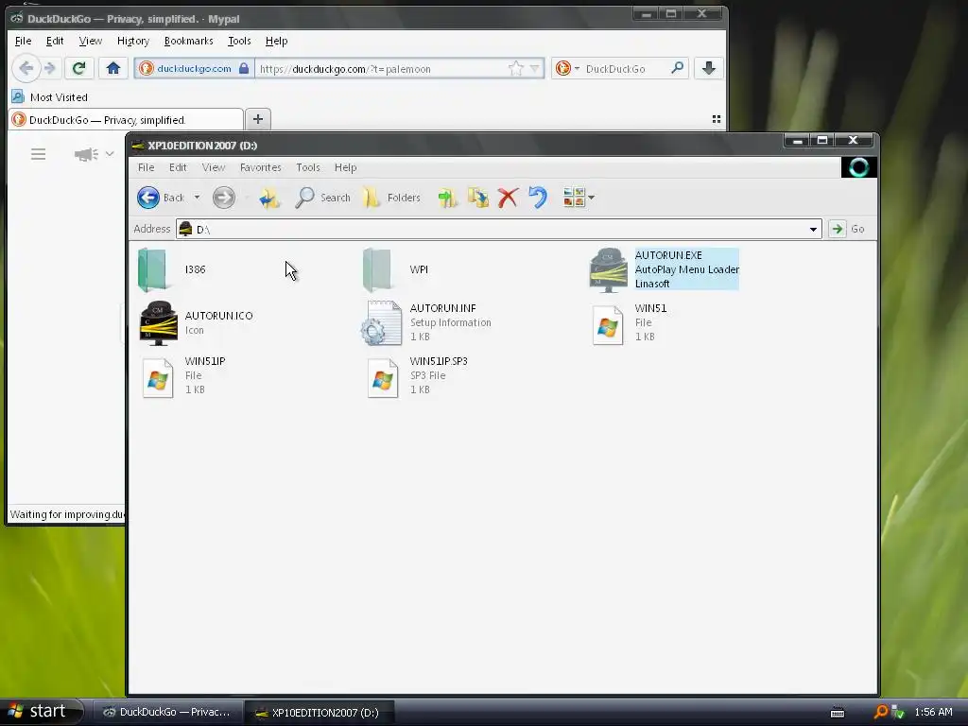Click the keyboard tray icon
The width and height of the screenshot is (968, 726).
pyautogui.click(x=838, y=713)
